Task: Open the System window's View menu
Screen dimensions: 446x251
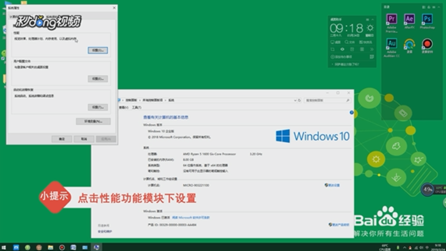Action: 123,108
